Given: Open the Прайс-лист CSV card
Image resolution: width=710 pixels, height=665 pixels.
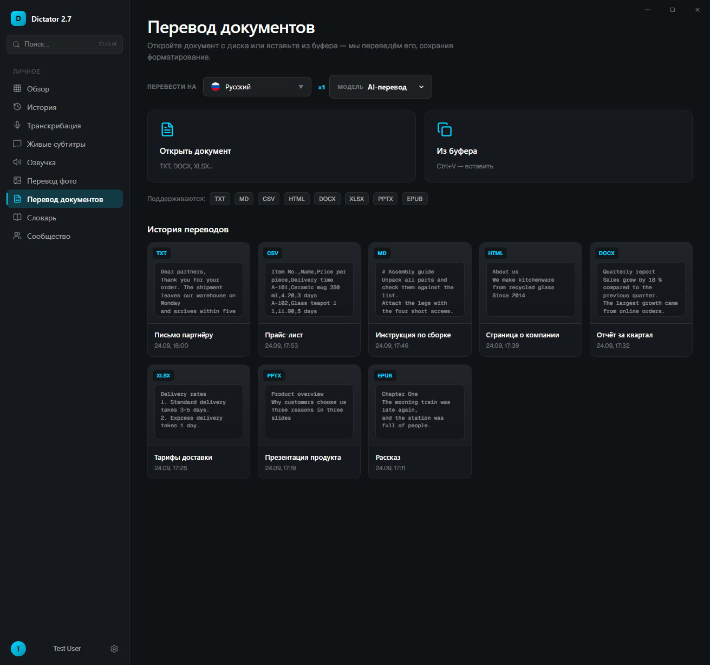Looking at the screenshot, I should (x=309, y=299).
